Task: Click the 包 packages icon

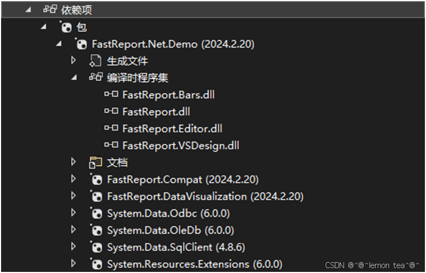Action: [x=66, y=27]
